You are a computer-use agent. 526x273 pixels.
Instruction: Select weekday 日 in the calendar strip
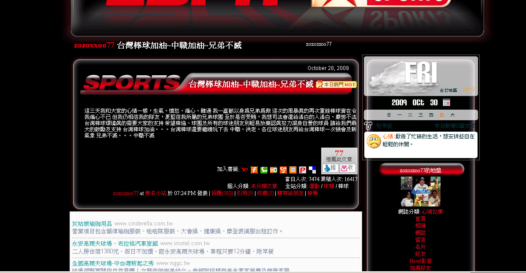(x=389, y=115)
